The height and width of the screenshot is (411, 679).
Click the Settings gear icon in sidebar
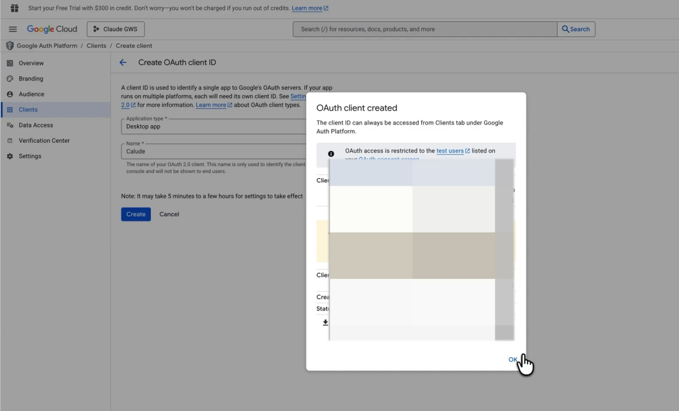coord(9,156)
